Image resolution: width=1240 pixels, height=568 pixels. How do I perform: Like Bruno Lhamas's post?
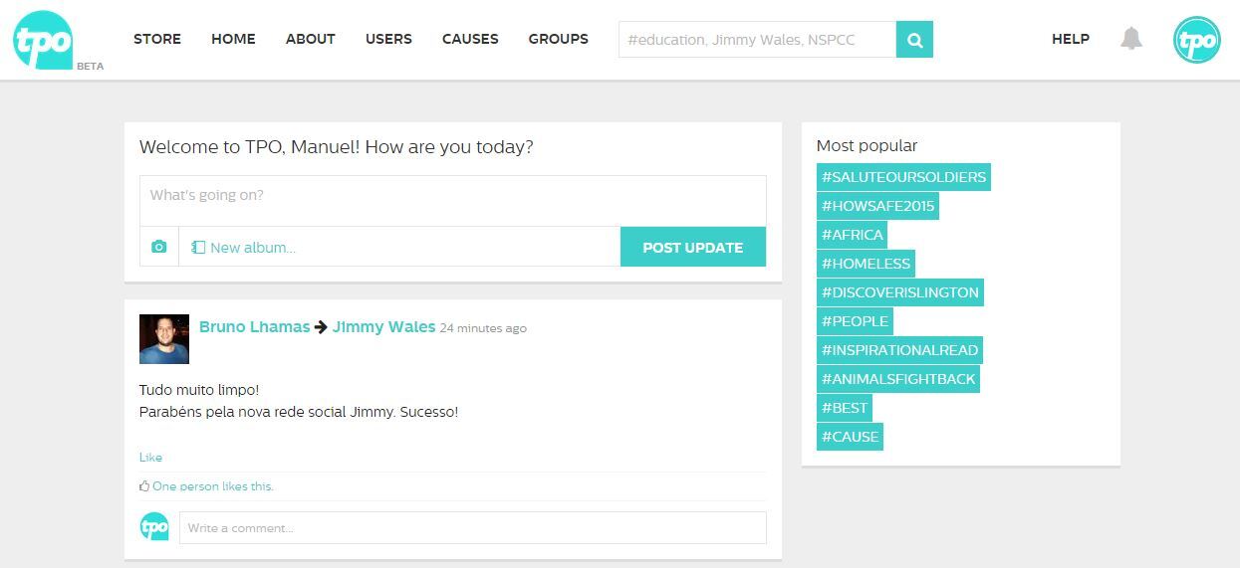(150, 458)
